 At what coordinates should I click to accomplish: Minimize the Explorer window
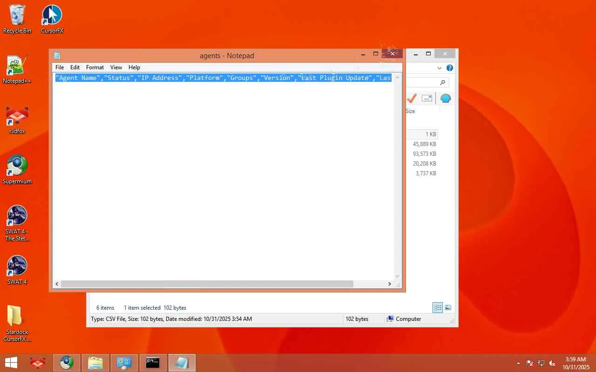pos(416,54)
